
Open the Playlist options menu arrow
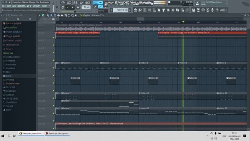tap(40, 15)
